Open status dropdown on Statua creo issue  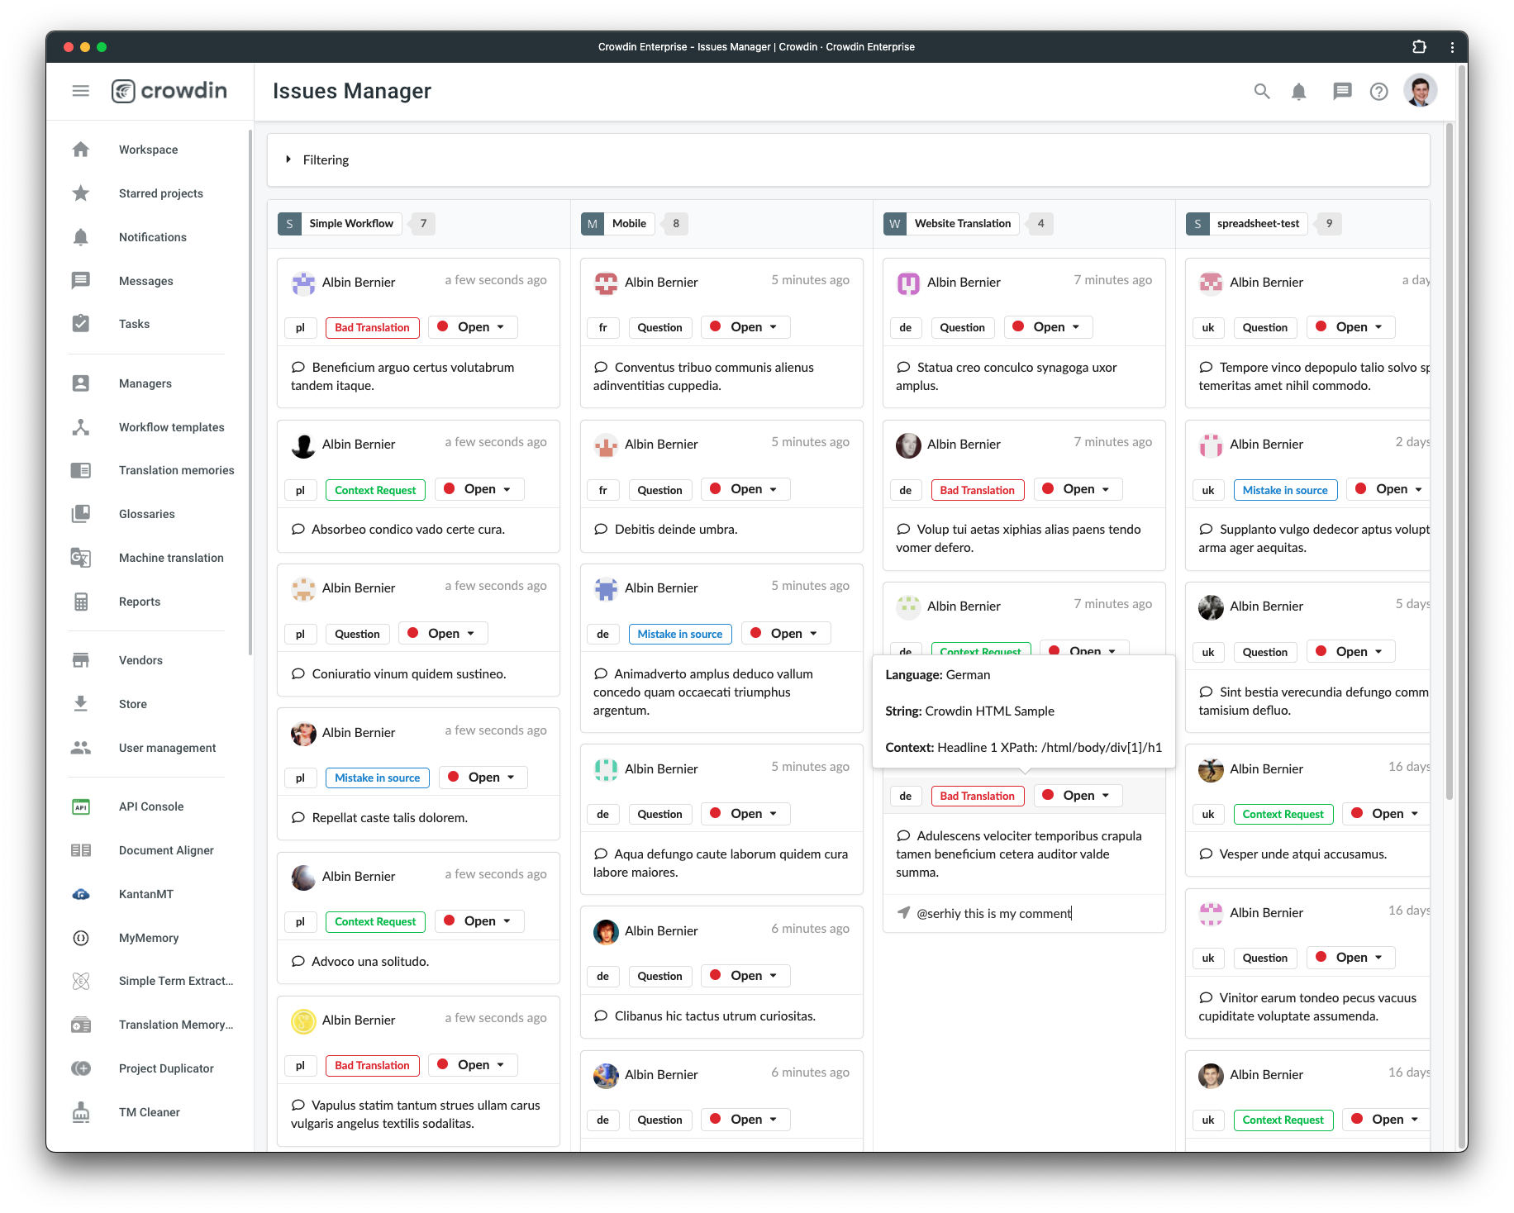tap(1048, 327)
